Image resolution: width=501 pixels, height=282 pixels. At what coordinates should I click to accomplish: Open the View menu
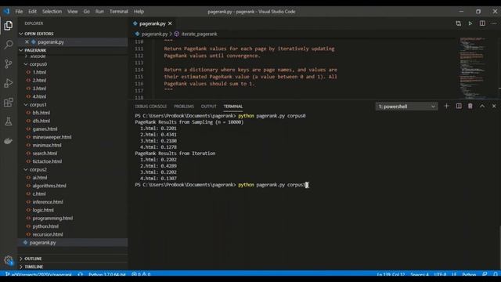coord(72,12)
